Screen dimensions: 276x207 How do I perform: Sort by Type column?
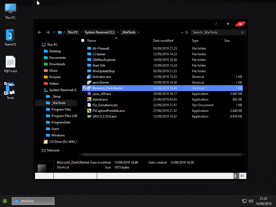[195, 41]
